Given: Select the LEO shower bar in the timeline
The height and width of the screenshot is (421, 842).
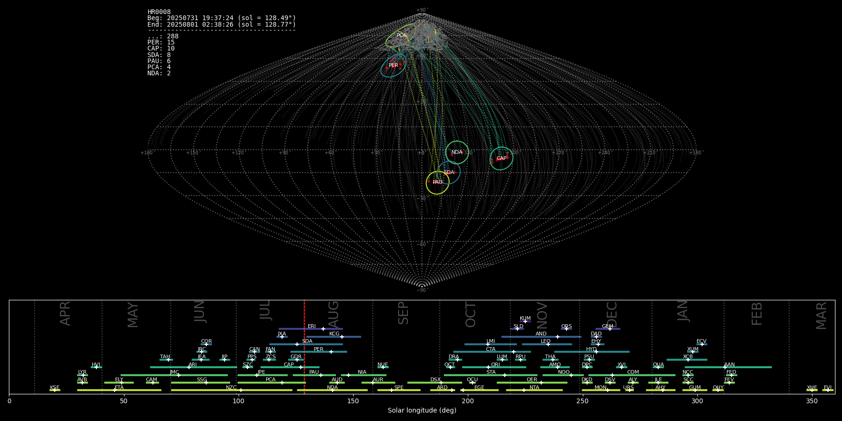Looking at the screenshot, I should [547, 344].
